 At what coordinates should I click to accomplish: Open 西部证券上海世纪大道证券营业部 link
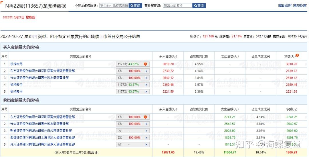43,138
